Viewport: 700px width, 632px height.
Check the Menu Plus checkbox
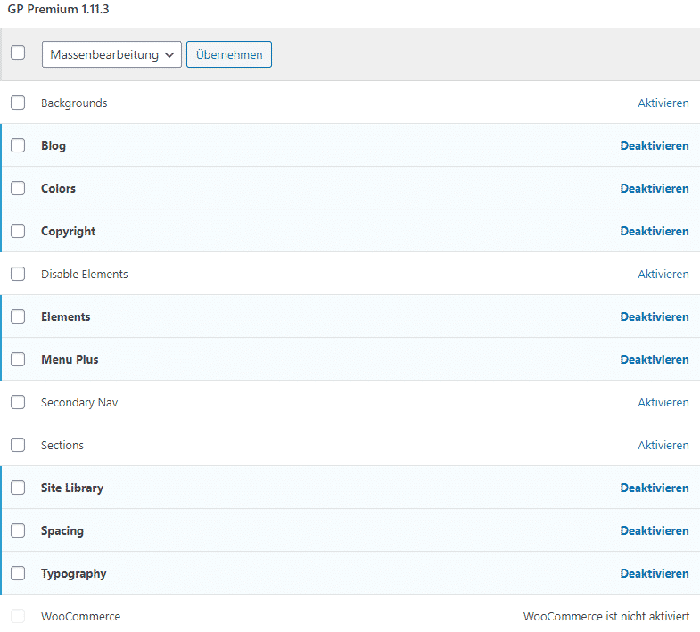(x=18, y=360)
